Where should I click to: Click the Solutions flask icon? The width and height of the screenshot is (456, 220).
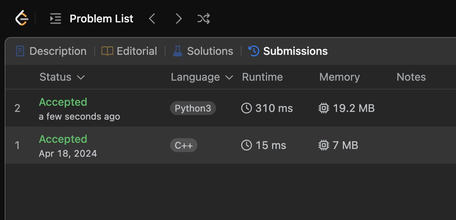[x=177, y=51]
